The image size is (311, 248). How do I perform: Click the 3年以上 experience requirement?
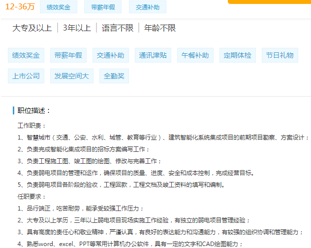77,28
